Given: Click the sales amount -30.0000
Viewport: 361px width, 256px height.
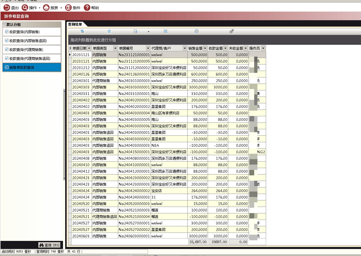Looking at the screenshot, I should coord(198,132).
